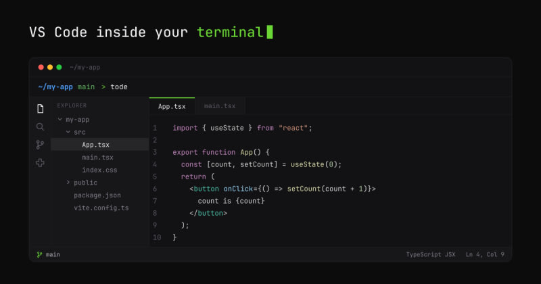
Task: Click the main branch name in status bar
Action: (53, 255)
